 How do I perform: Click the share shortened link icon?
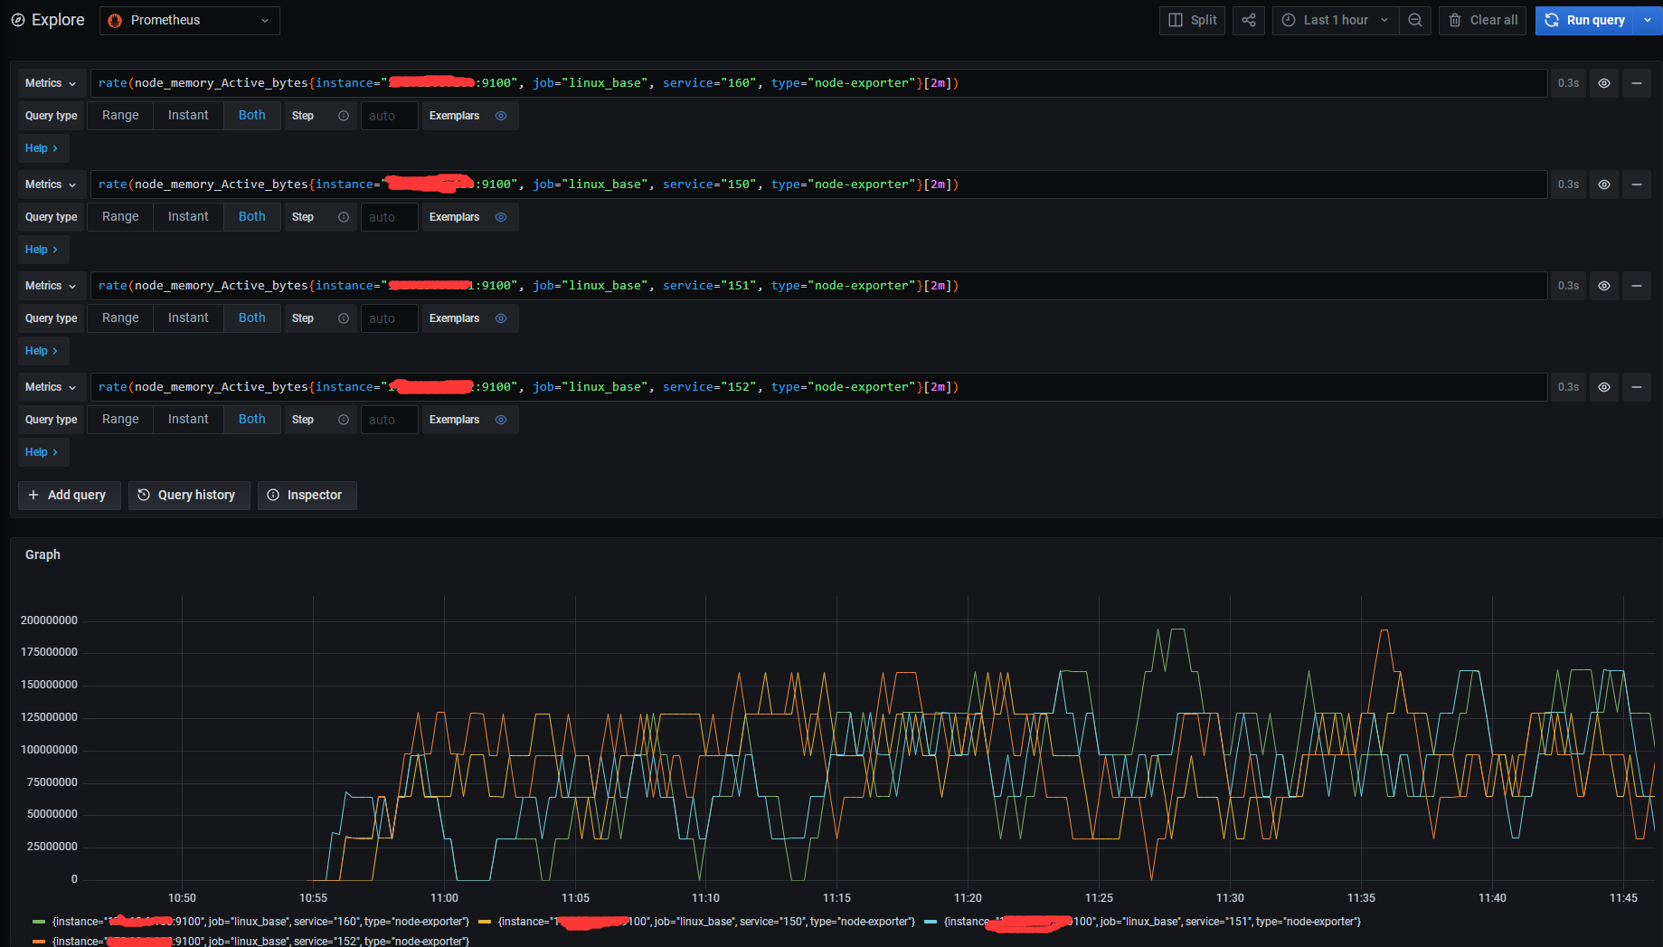click(x=1249, y=20)
